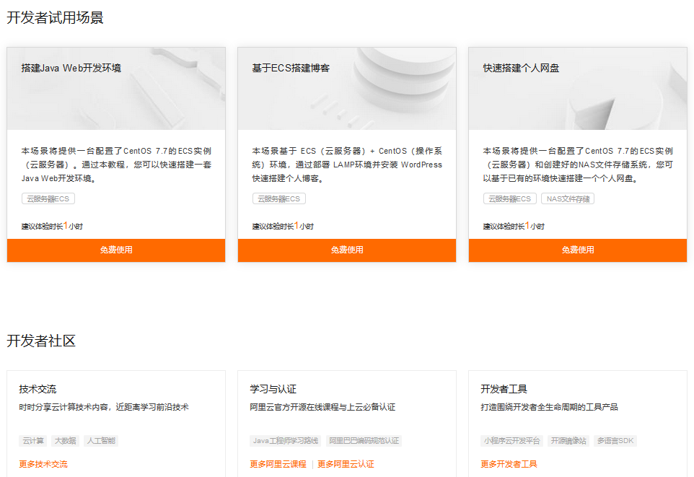Open 更多阿里云认证 link
Viewport: 694px width, 477px height.
[346, 464]
